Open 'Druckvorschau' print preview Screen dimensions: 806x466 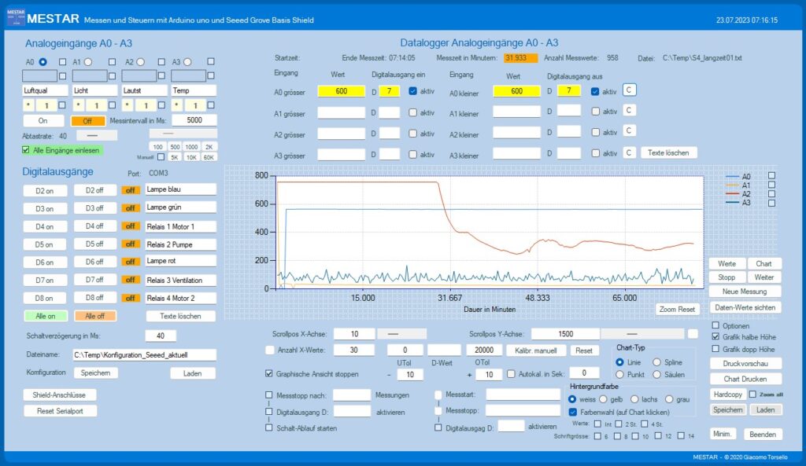(746, 364)
